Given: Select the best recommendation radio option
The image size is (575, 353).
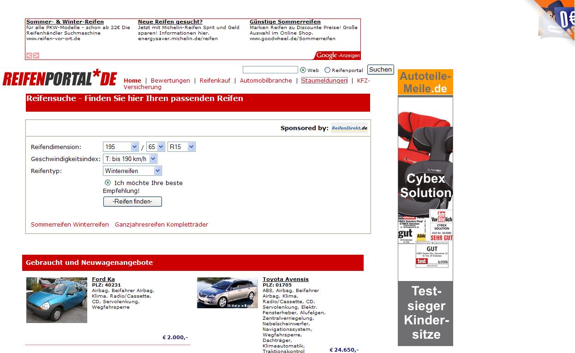Looking at the screenshot, I should point(108,183).
